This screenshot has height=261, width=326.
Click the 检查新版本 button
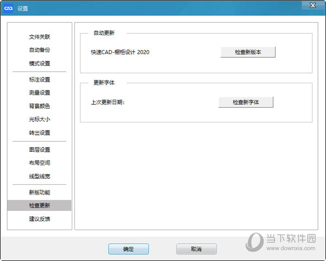(x=248, y=52)
